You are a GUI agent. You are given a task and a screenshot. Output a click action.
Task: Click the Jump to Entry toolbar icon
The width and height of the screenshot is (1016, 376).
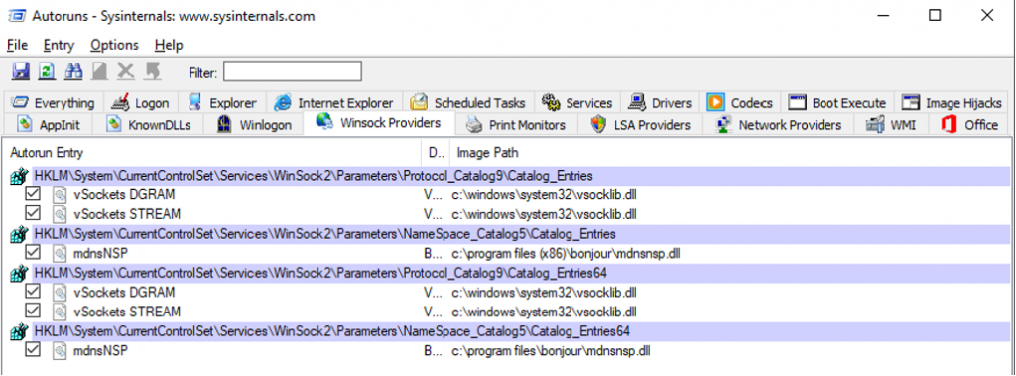click(x=152, y=70)
